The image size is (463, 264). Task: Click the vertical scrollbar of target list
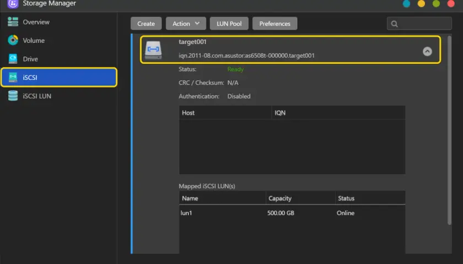(x=449, y=130)
